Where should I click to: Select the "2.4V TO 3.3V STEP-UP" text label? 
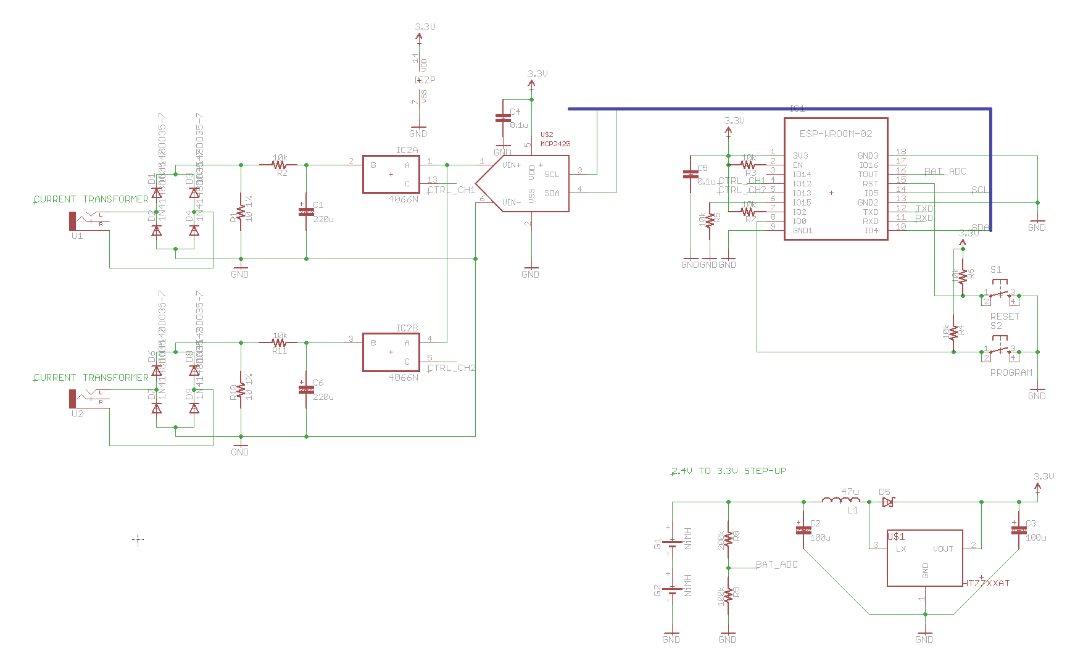point(729,471)
